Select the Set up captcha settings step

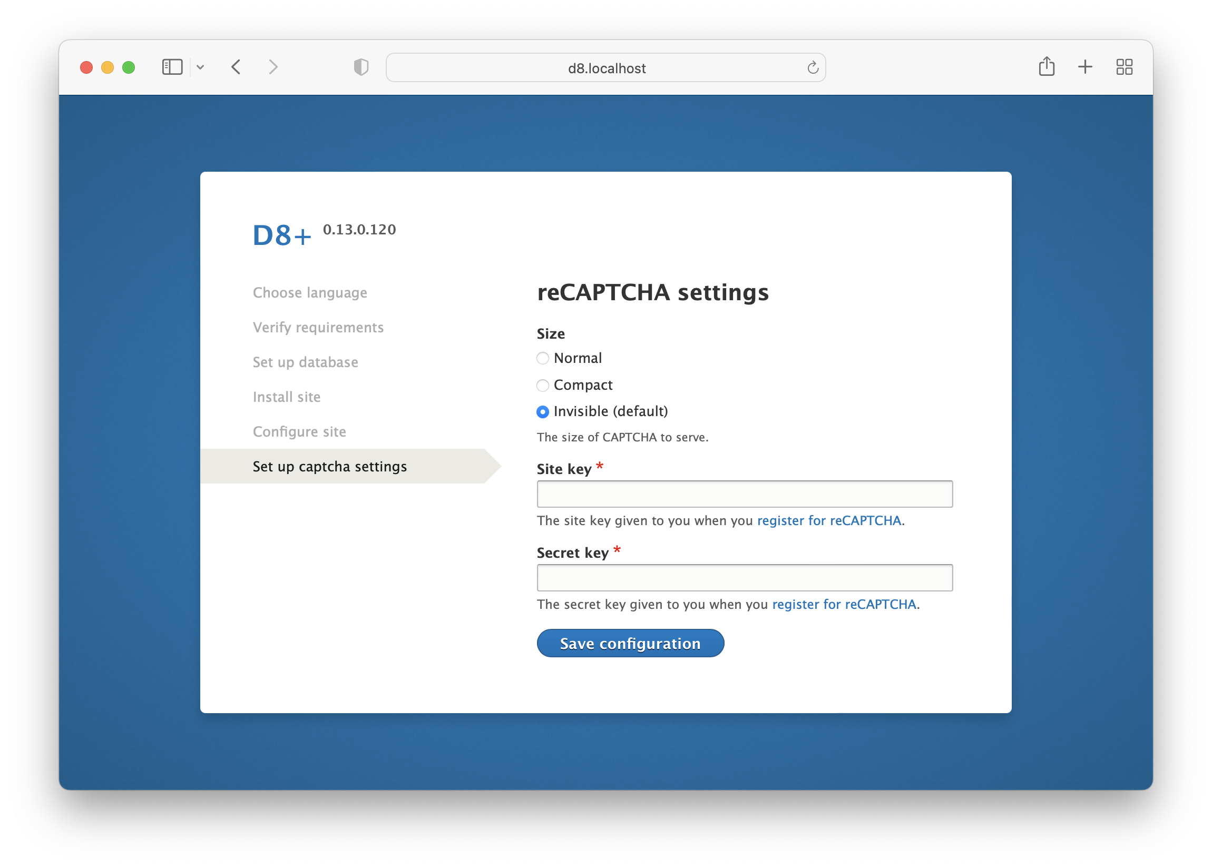pos(330,467)
